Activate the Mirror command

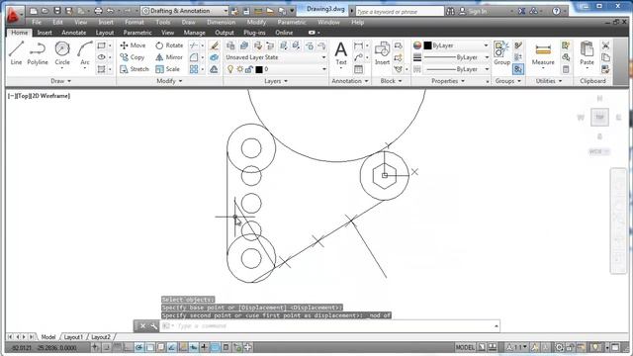(169, 57)
